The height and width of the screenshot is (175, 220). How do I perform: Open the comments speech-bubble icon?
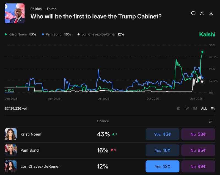(x=193, y=13)
